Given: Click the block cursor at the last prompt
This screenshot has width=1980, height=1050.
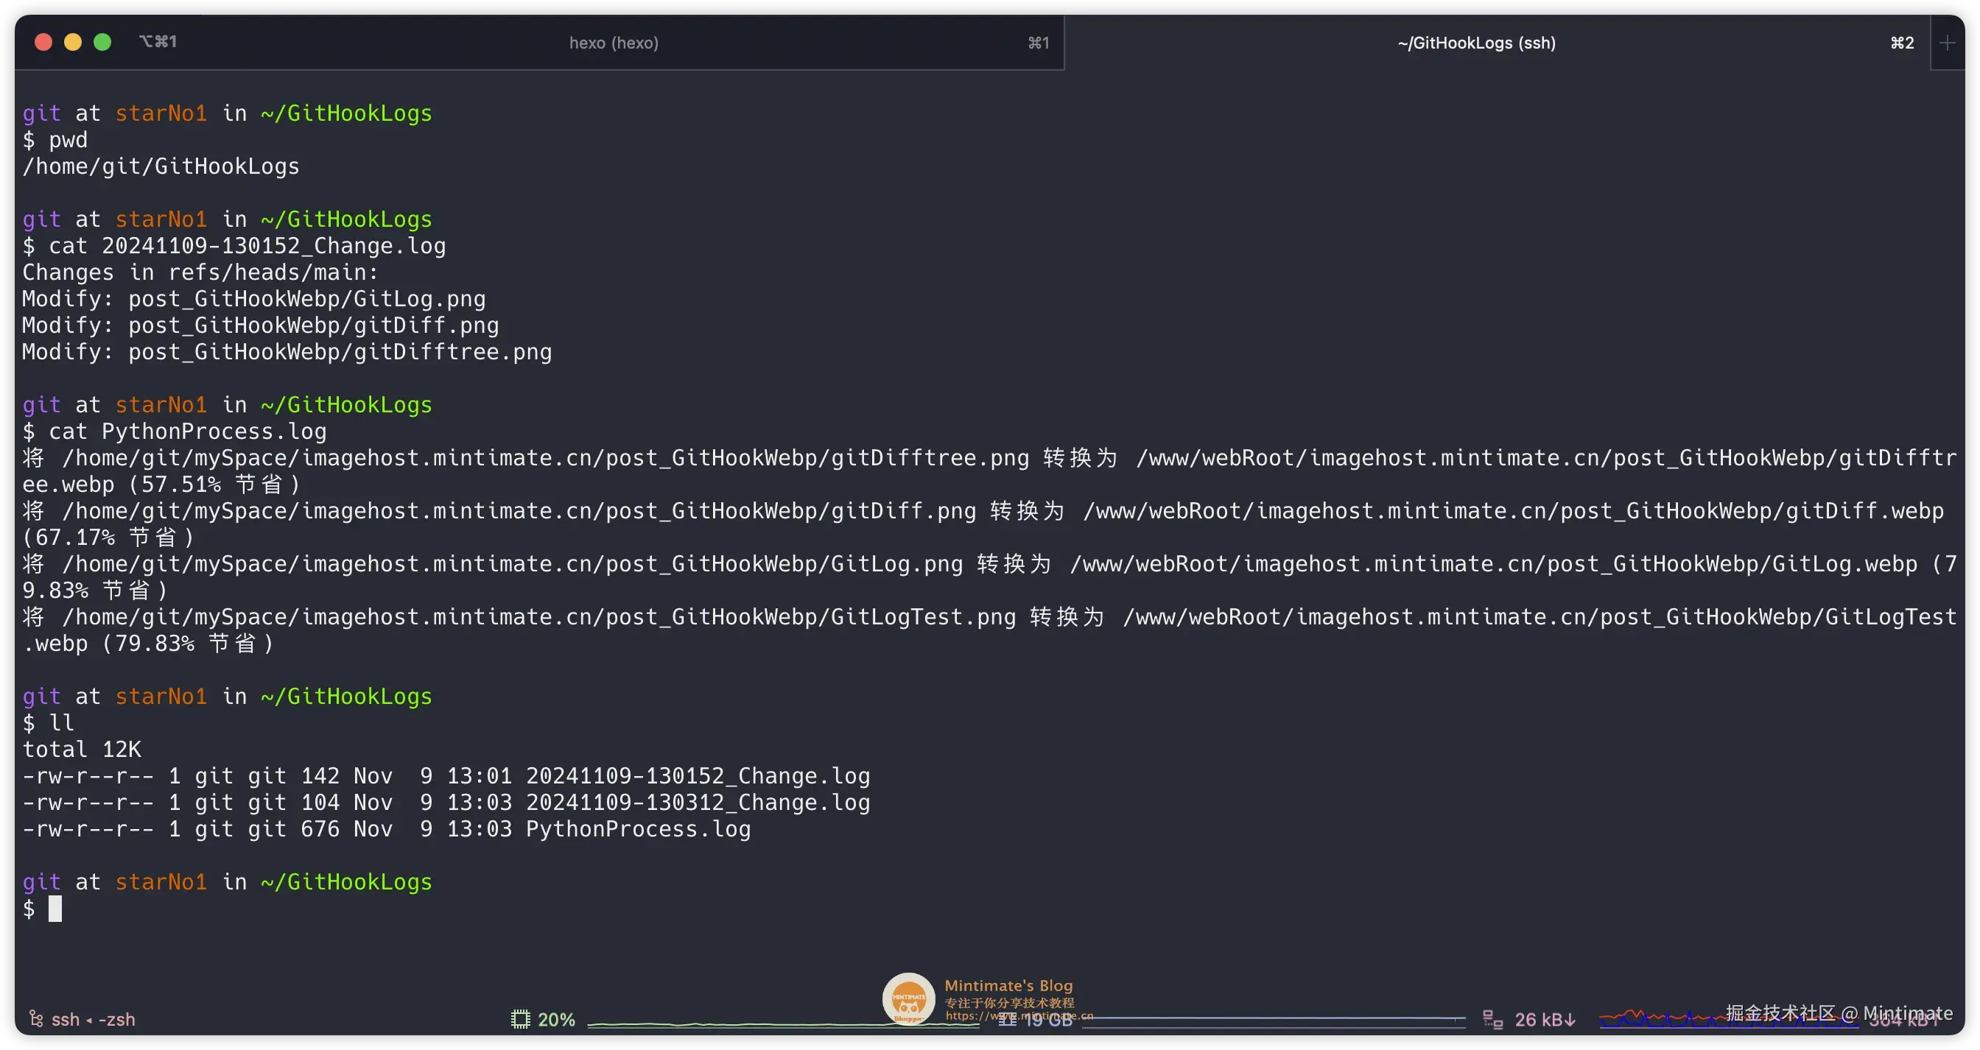Looking at the screenshot, I should pyautogui.click(x=55, y=909).
